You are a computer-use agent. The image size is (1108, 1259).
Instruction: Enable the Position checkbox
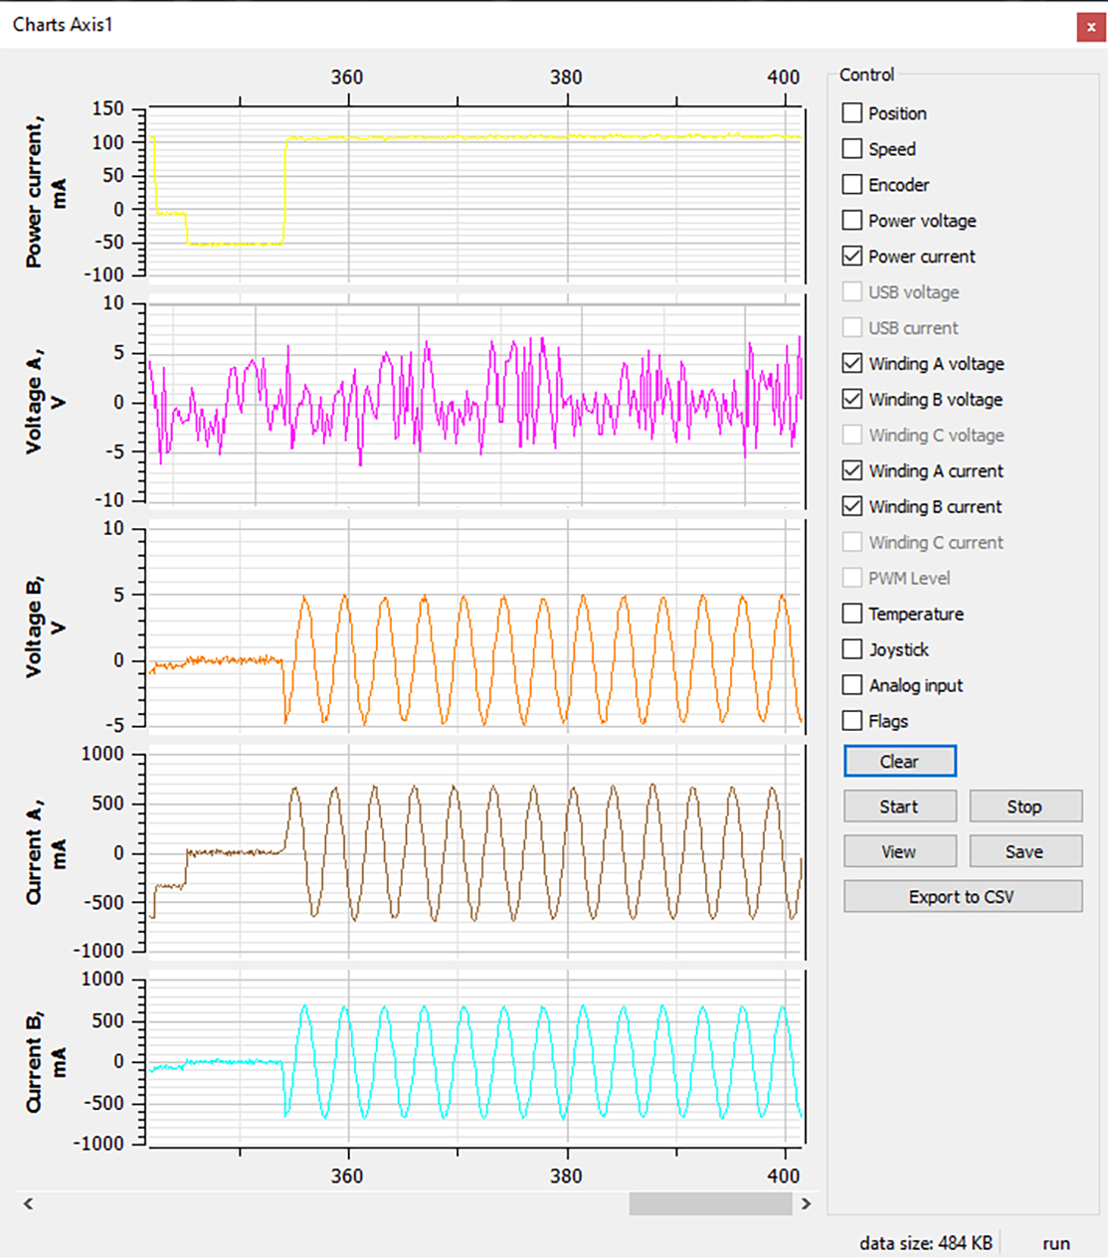[852, 113]
